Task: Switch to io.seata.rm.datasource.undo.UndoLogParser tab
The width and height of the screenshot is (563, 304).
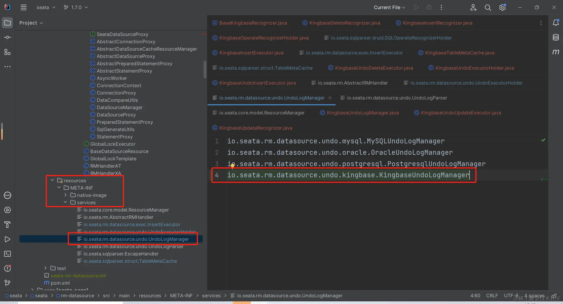Action: pos(394,98)
